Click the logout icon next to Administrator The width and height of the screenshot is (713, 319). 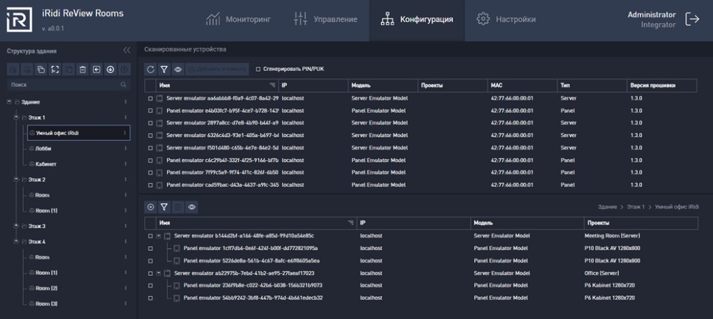pyautogui.click(x=693, y=19)
